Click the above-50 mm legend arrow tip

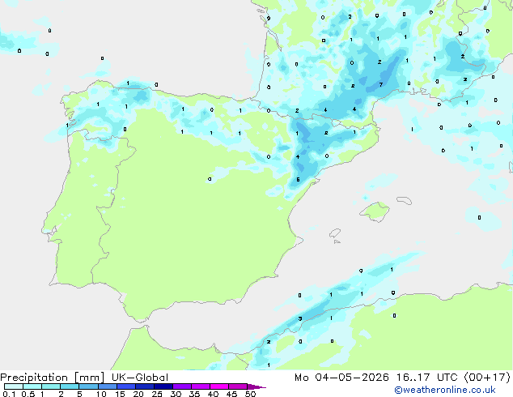click(256, 386)
